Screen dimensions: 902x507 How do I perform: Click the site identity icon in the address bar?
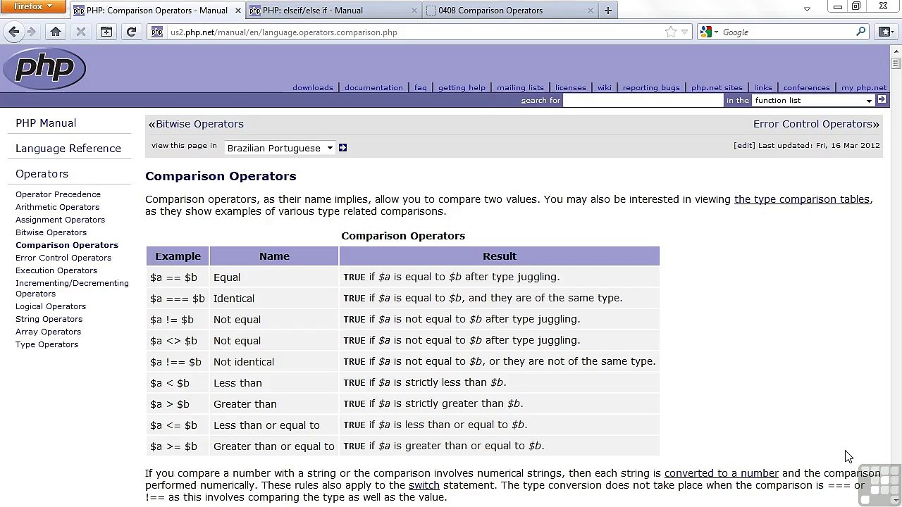157,32
